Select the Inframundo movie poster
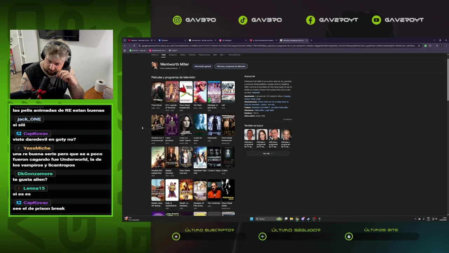Image resolution: width=449 pixels, height=253 pixels. pyautogui.click(x=214, y=125)
